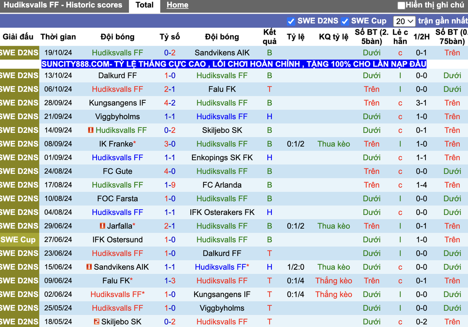This screenshot has width=468, height=327.
Task: Enable the 'Hiển thị ghi chú' checkbox
Action: tap(401, 5)
